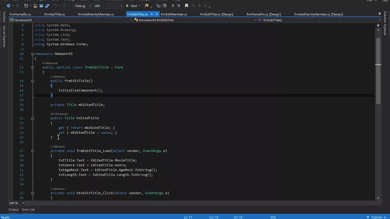Open the Solution Explorer side panel

(x=385, y=23)
